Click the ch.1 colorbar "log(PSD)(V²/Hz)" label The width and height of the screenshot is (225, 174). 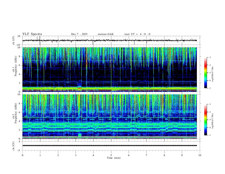click(x=213, y=74)
